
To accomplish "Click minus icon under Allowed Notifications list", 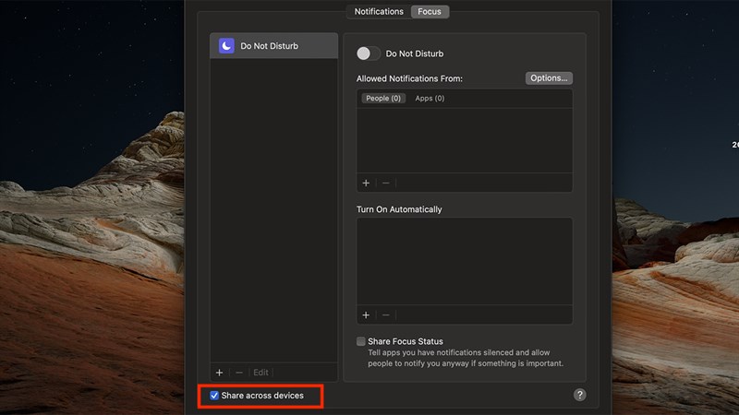I will point(386,184).
